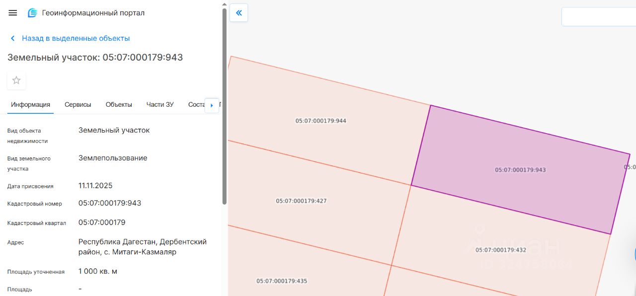Image resolution: width=636 pixels, height=296 pixels.
Task: Click the 'Вид объекта недвижимости' label
Action: (27, 136)
